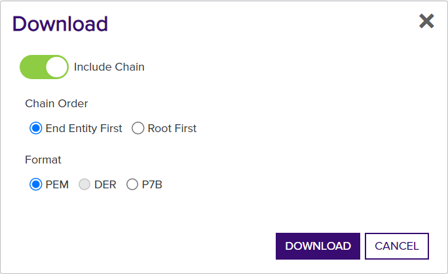Choose the Root First radio circle
The image size is (448, 274).
[x=138, y=128]
